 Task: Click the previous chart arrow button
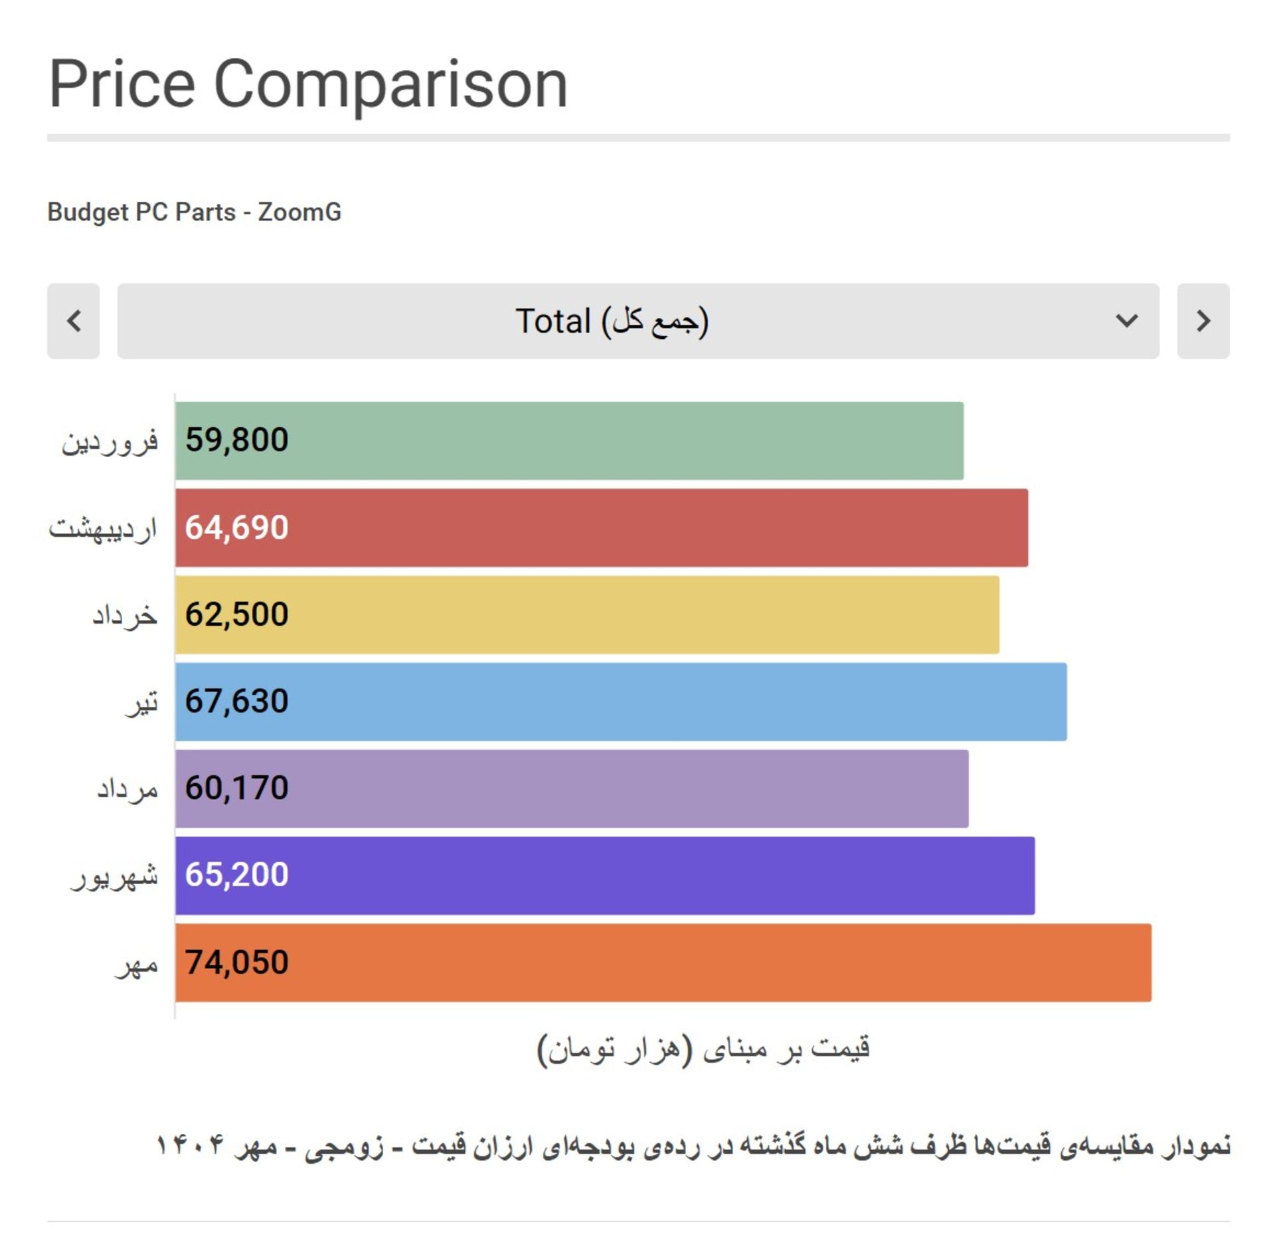73,321
